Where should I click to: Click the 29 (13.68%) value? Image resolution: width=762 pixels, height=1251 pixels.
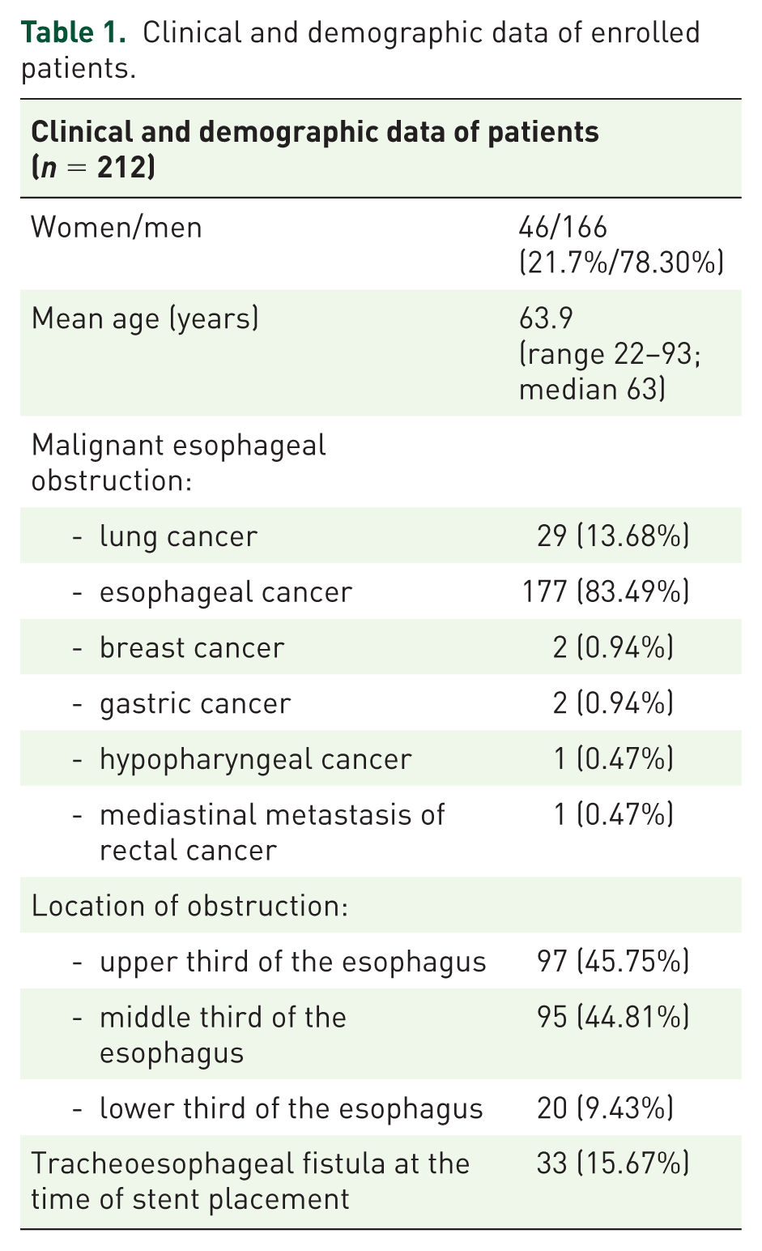(613, 536)
